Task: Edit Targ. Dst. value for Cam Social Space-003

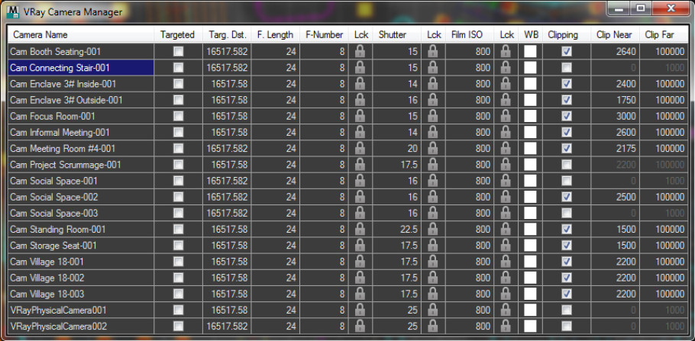Action: 227,214
